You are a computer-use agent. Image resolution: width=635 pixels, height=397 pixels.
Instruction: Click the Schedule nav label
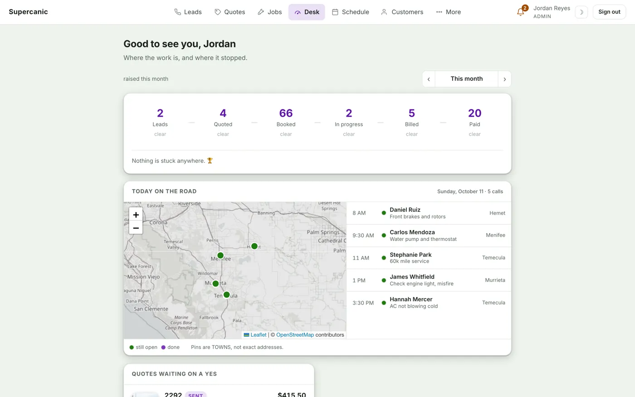(x=355, y=12)
